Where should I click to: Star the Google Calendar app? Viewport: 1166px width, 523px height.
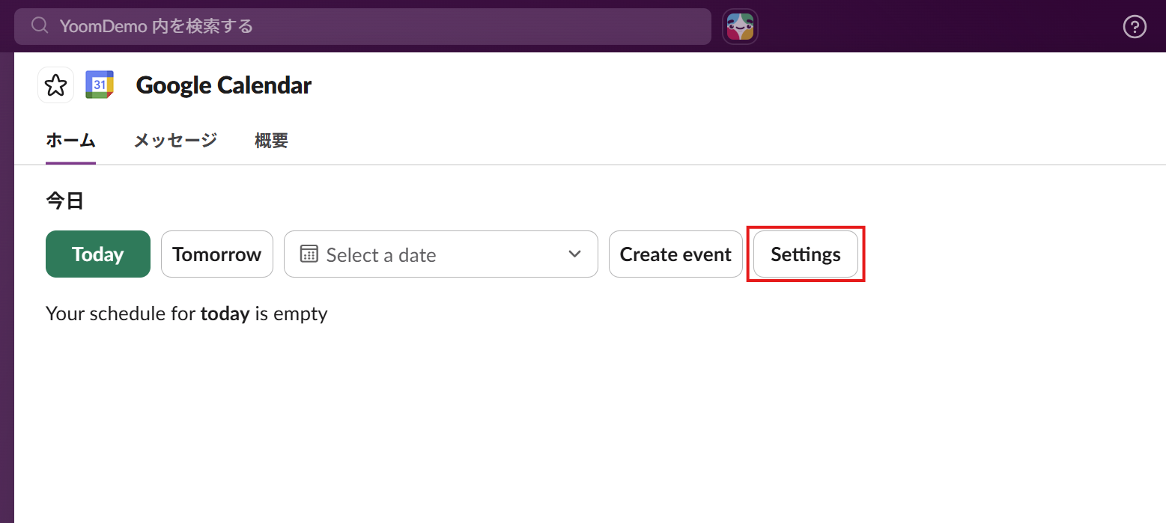[x=56, y=85]
